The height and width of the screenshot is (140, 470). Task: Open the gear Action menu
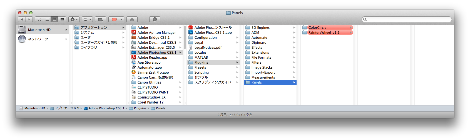[74, 19]
